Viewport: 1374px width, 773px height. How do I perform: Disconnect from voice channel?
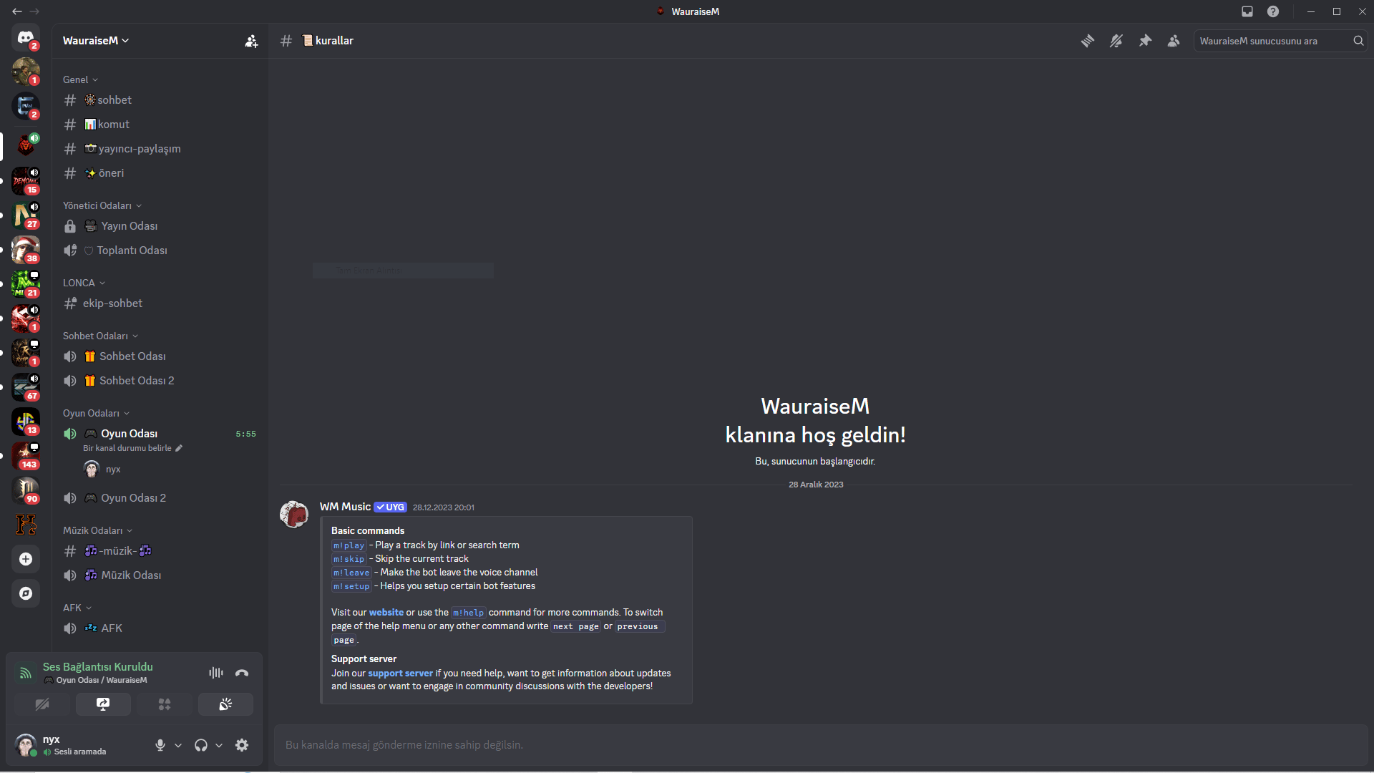coord(242,673)
